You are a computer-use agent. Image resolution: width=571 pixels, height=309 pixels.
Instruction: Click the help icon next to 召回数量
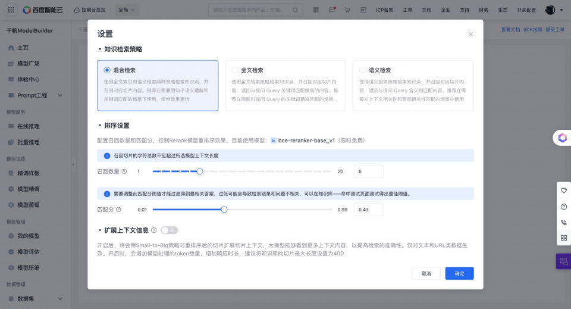[x=124, y=171]
